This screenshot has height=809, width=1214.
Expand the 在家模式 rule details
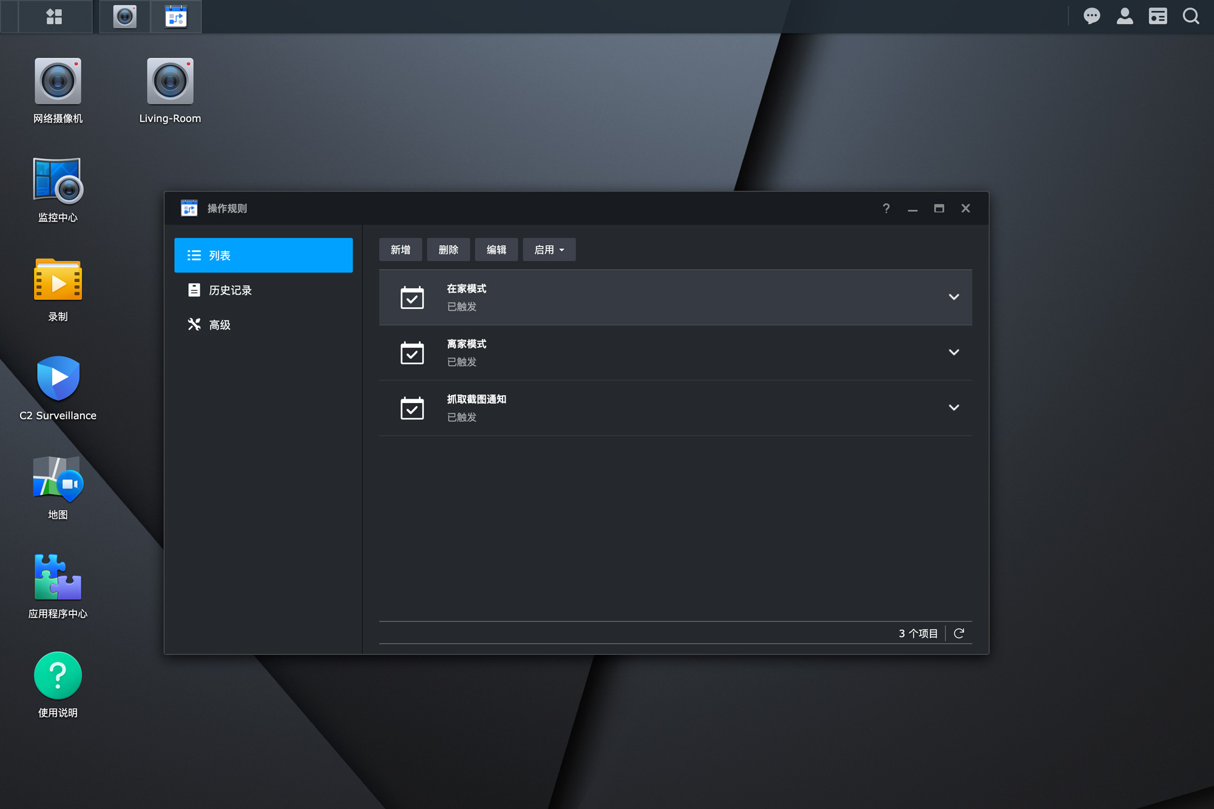pos(954,297)
